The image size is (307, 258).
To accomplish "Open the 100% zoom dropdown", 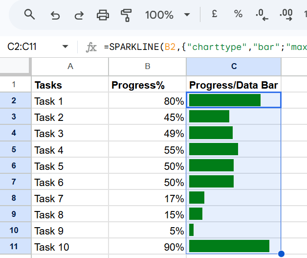I will pyautogui.click(x=168, y=15).
